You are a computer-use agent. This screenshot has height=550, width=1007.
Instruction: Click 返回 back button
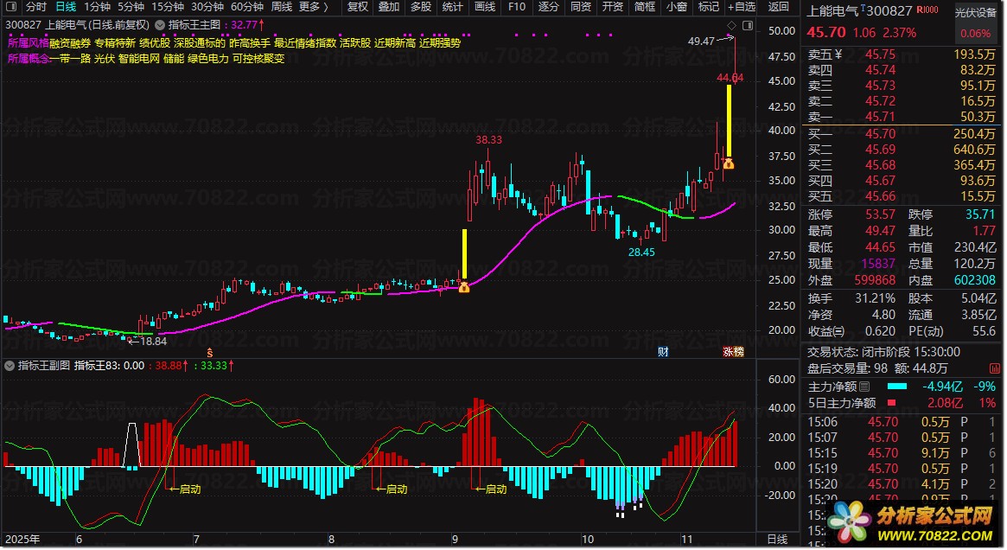[x=778, y=7]
